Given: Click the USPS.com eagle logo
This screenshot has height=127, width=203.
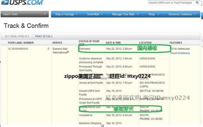Looking at the screenshot, I should [x=22, y=2].
